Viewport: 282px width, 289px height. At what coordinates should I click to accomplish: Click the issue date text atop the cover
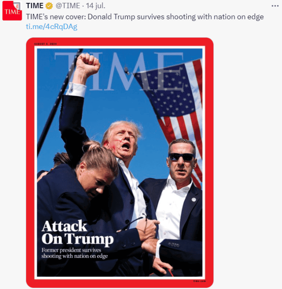tap(46, 44)
